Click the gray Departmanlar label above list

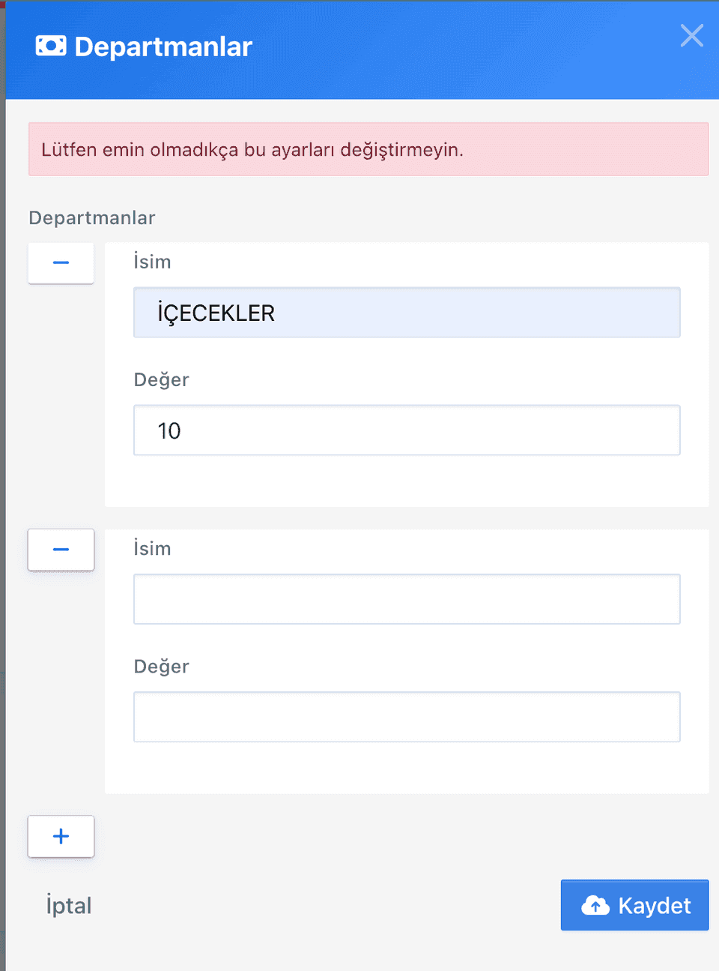point(92,217)
